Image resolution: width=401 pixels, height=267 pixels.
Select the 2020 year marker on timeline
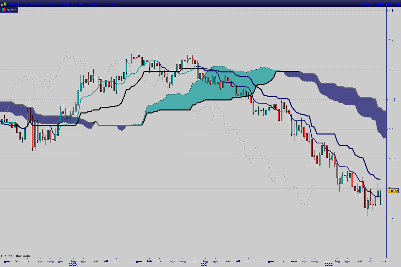(x=73, y=264)
